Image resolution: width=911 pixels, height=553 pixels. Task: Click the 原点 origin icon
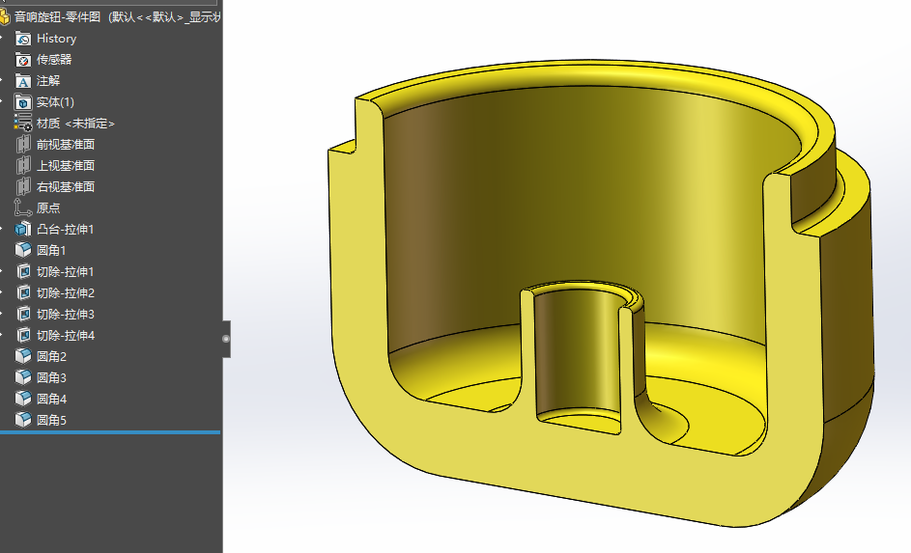(x=22, y=207)
